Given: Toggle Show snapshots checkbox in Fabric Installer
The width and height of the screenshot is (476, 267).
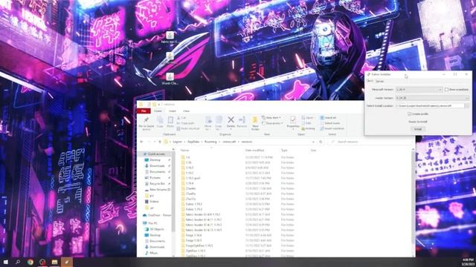Looking at the screenshot, I should (446, 90).
